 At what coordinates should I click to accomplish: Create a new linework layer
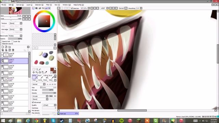pos(6,47)
